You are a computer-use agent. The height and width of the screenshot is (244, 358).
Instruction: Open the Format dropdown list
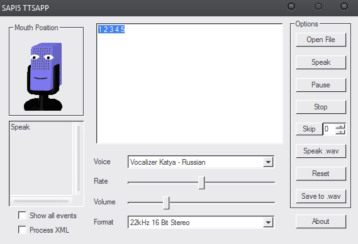268,222
